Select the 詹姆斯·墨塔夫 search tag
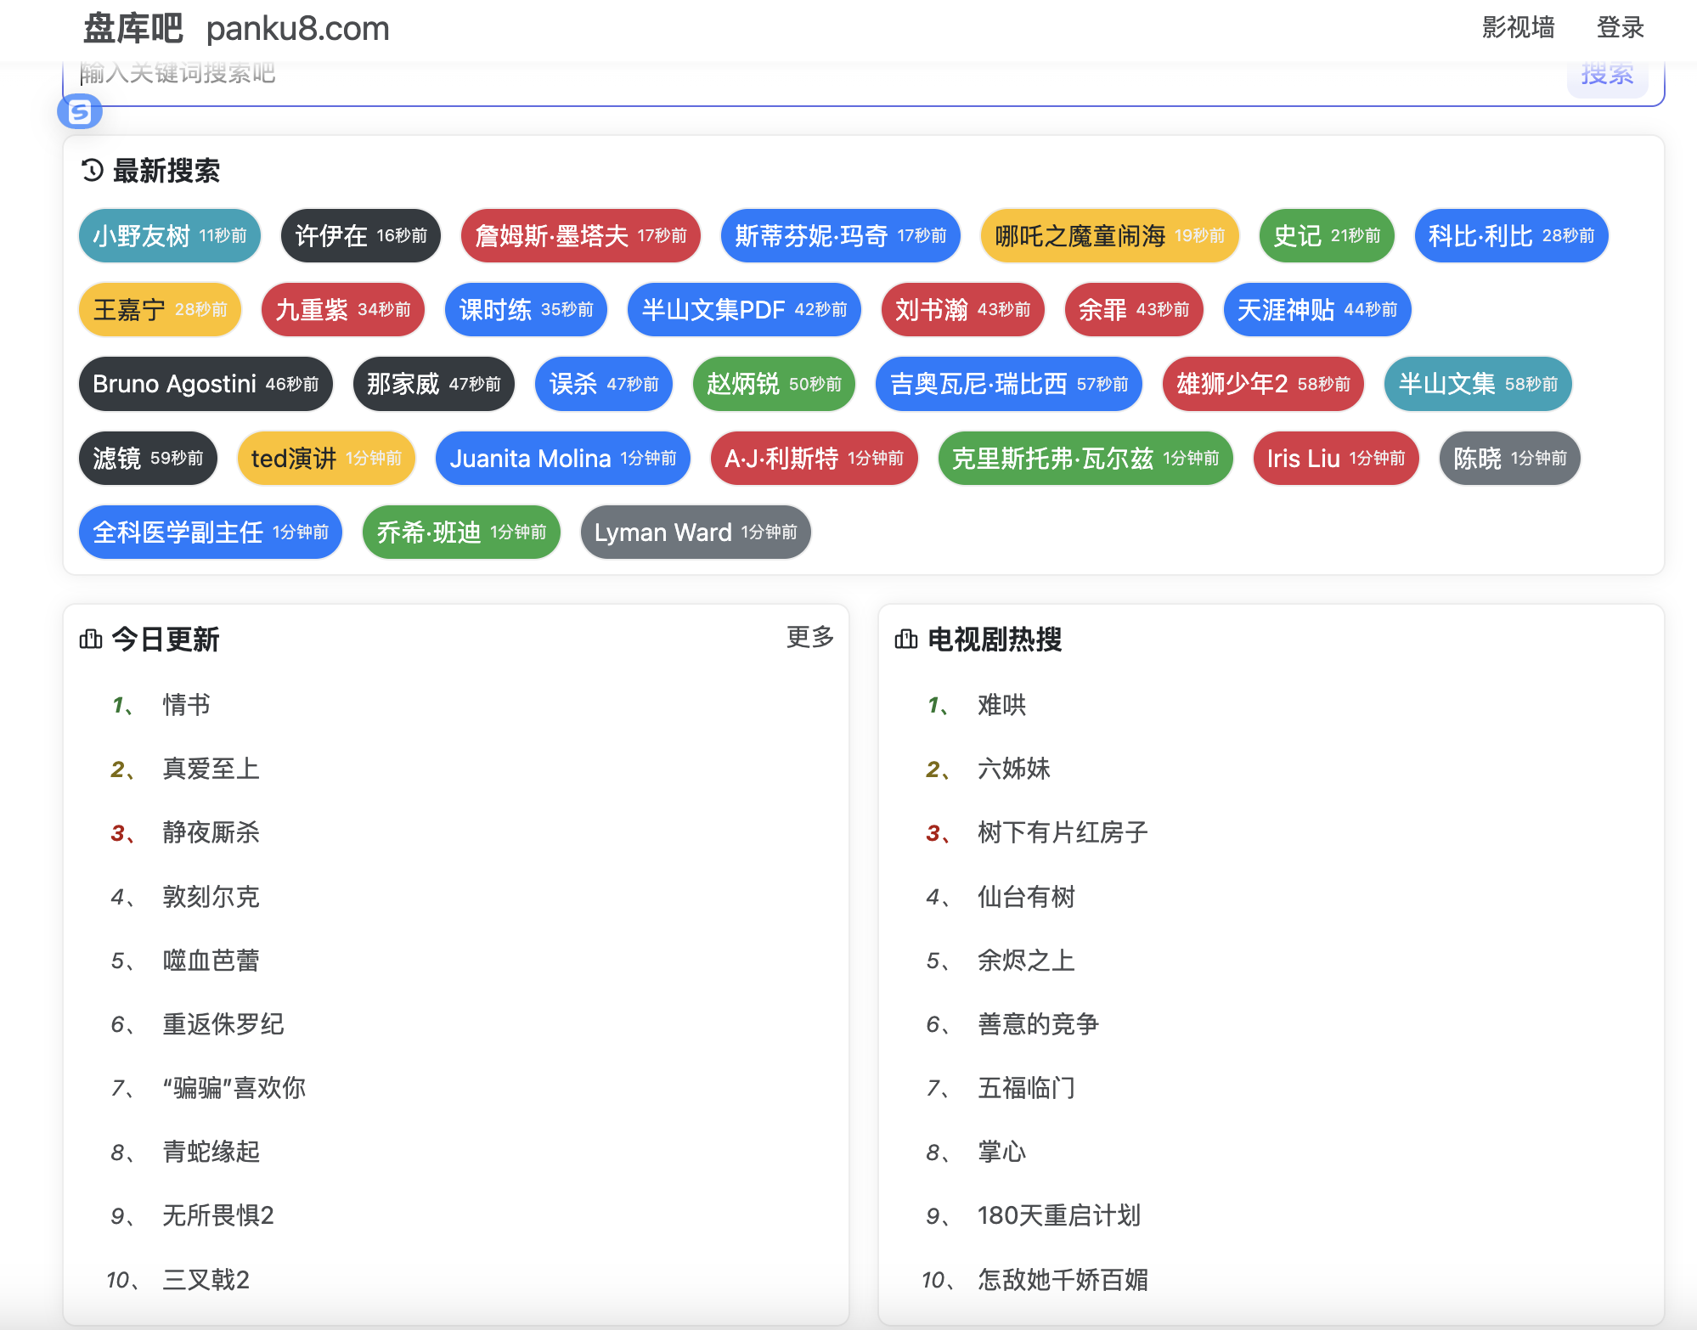 tap(581, 236)
